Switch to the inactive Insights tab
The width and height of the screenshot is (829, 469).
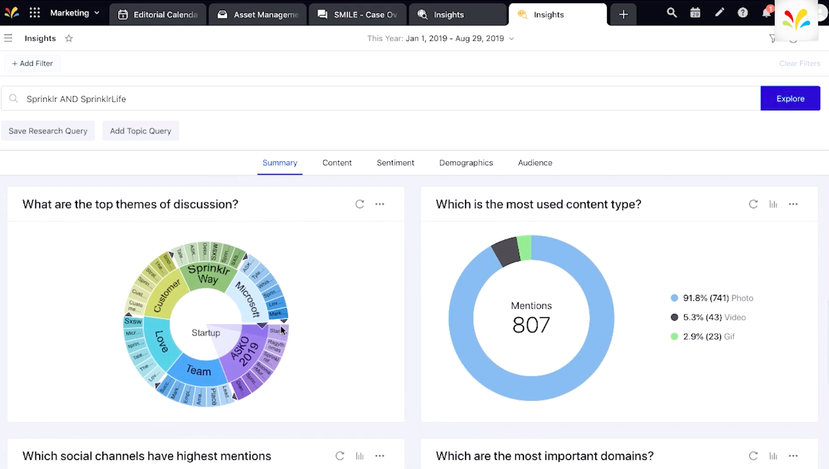click(457, 15)
